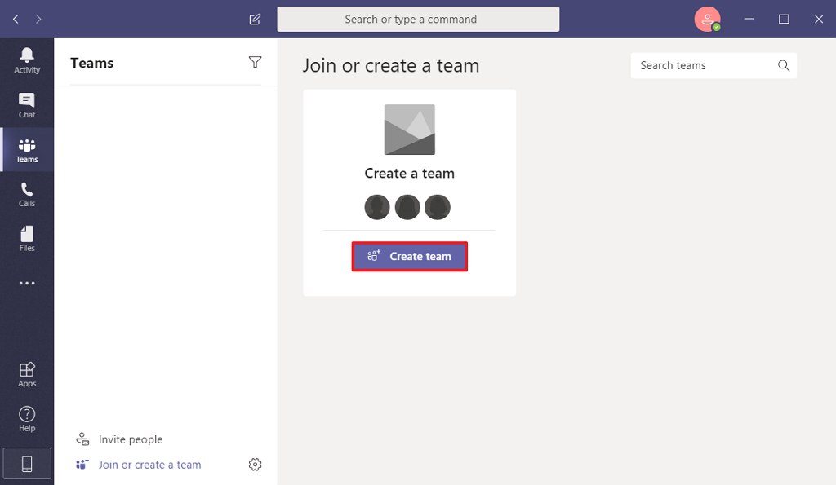
Task: Browse available Apps
Action: point(27,373)
